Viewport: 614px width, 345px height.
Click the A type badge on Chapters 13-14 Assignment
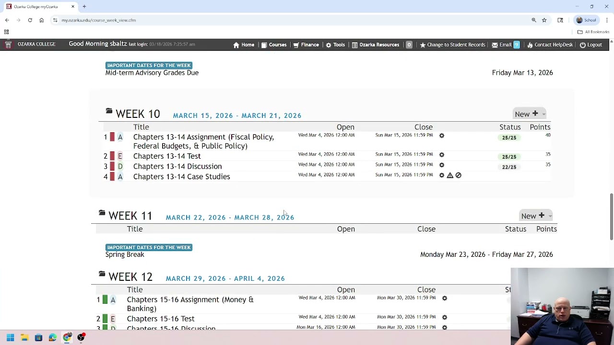click(120, 137)
